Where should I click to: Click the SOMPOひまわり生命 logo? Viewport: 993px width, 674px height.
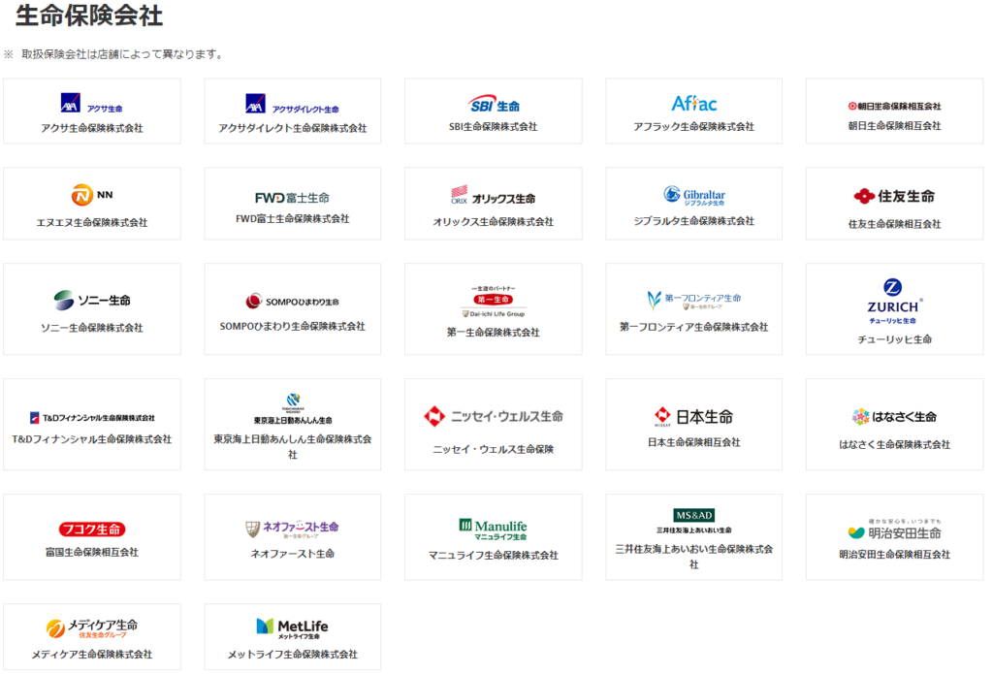(292, 301)
